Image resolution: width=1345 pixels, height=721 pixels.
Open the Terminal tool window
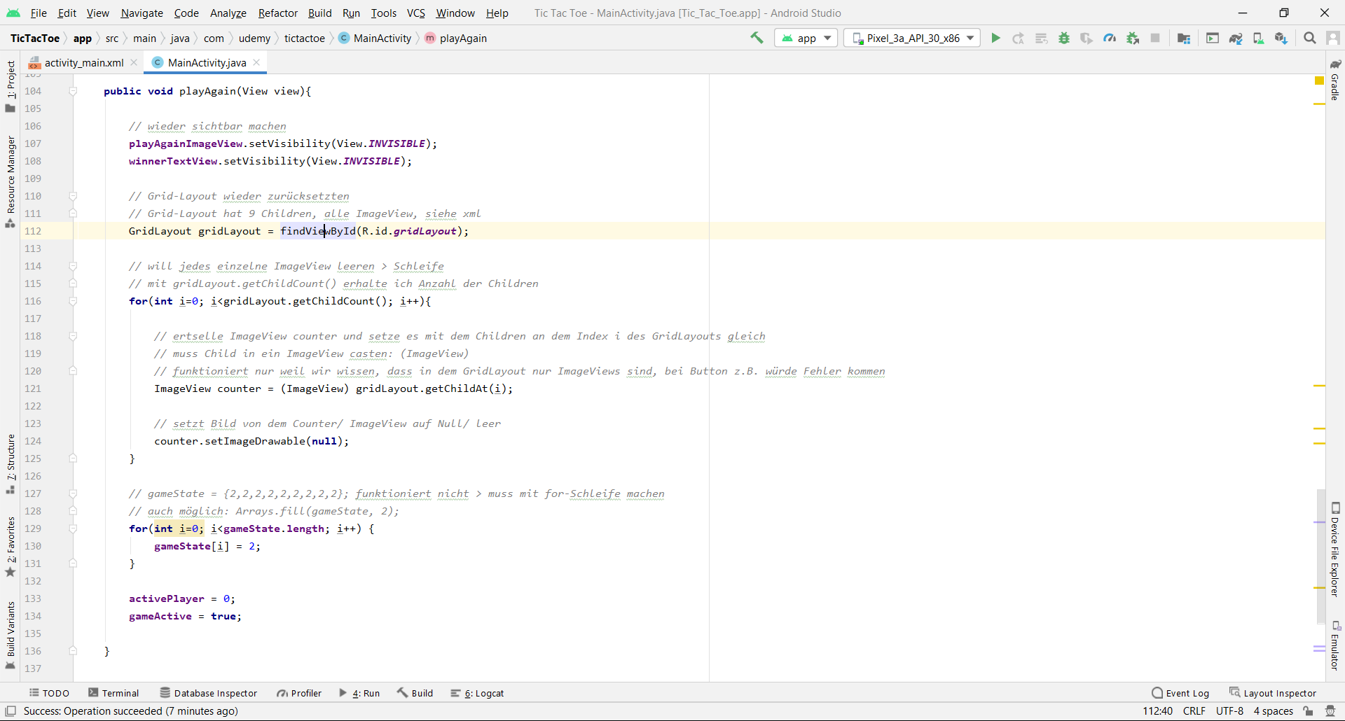click(x=113, y=693)
